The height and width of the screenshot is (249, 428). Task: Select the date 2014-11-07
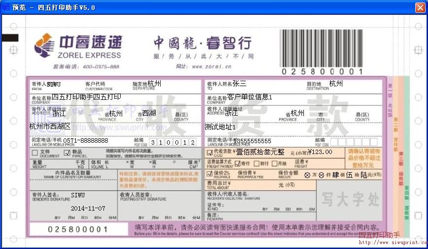[88, 208]
